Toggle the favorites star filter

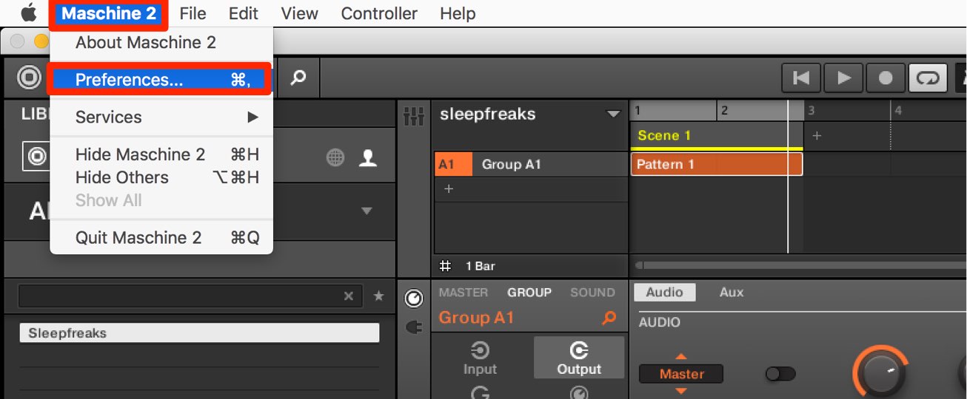378,296
